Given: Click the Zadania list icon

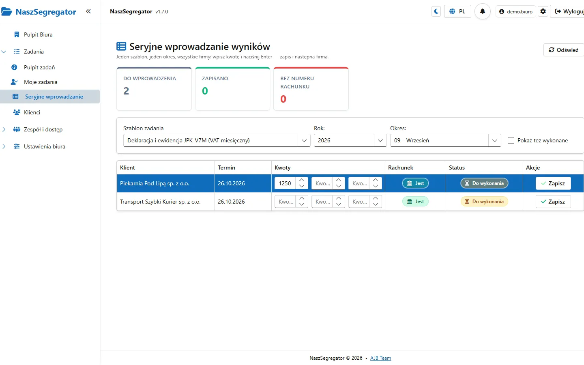Looking at the screenshot, I should pyautogui.click(x=17, y=52).
